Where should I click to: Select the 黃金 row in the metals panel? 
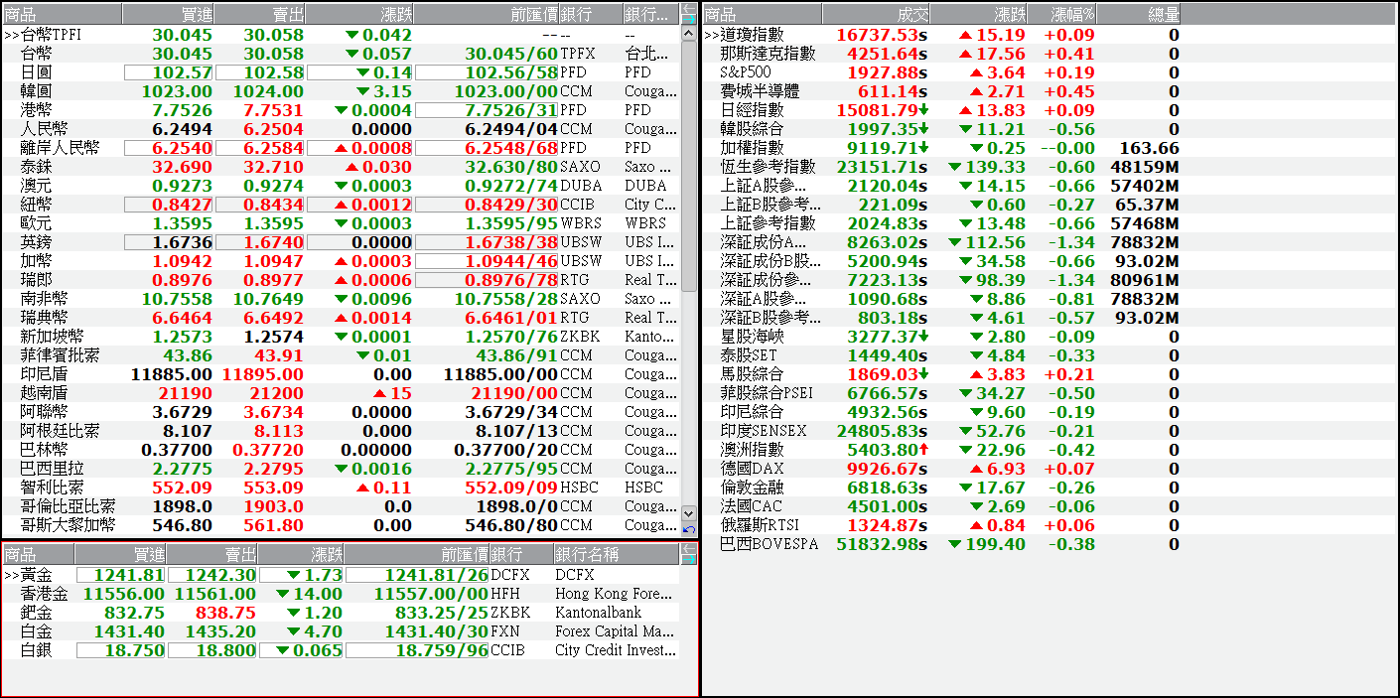pos(341,575)
